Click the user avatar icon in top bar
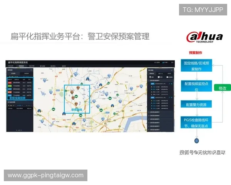Screen dimensions: 231x185 pyautogui.click(x=163, y=62)
